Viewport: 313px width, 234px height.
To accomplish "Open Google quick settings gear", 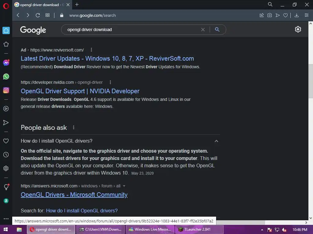I will 298,29.
